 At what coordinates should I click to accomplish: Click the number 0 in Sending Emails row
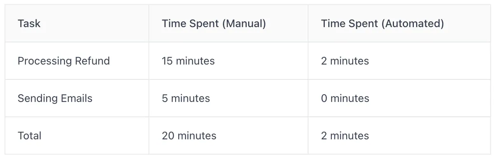tap(324, 98)
